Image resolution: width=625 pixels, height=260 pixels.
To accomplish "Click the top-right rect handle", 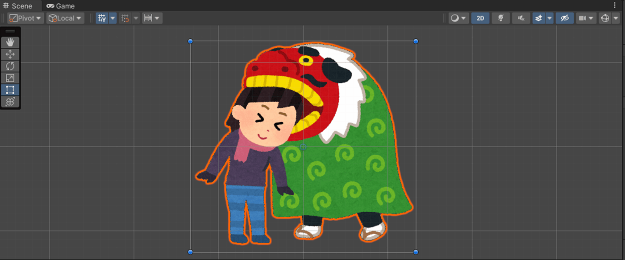I will 416,41.
